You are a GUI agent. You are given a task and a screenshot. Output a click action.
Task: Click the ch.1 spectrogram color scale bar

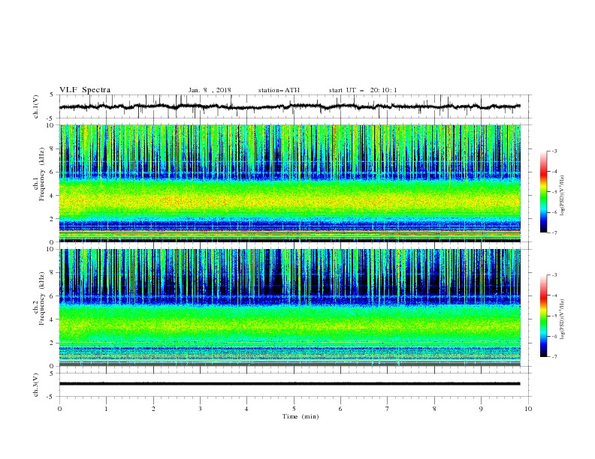(x=543, y=192)
